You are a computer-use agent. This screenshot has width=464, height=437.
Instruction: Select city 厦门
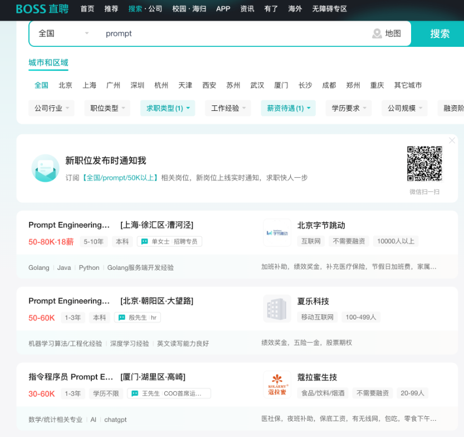(281, 85)
